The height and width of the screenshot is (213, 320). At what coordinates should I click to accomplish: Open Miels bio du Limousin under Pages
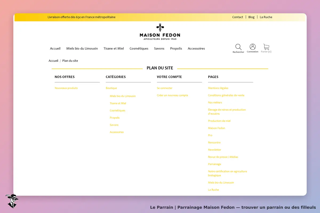221,182
